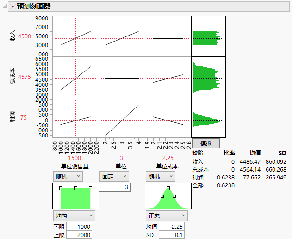The image size is (292, 239).
Task: Click the 利润 response axis label
Action: click(x=12, y=117)
